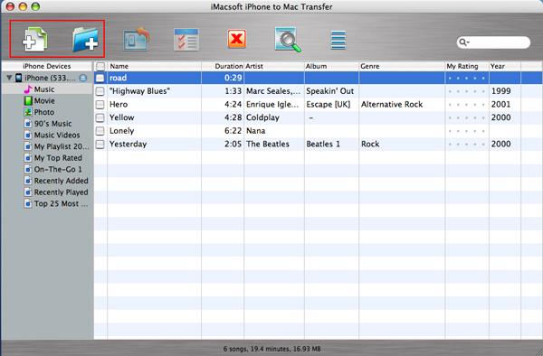Set rating dots for Yesterday
The image size is (543, 356).
coord(466,145)
